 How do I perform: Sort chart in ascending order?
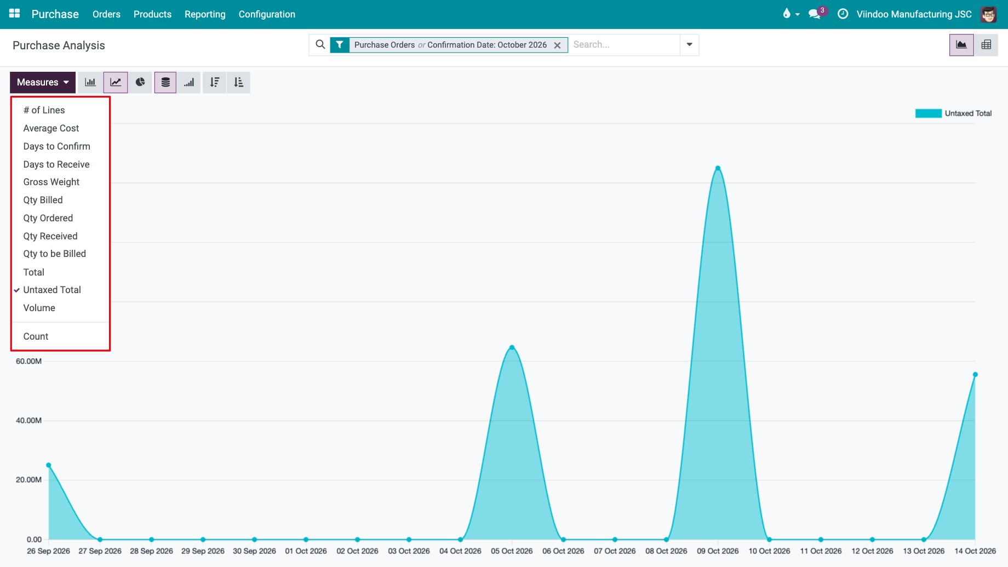click(239, 82)
